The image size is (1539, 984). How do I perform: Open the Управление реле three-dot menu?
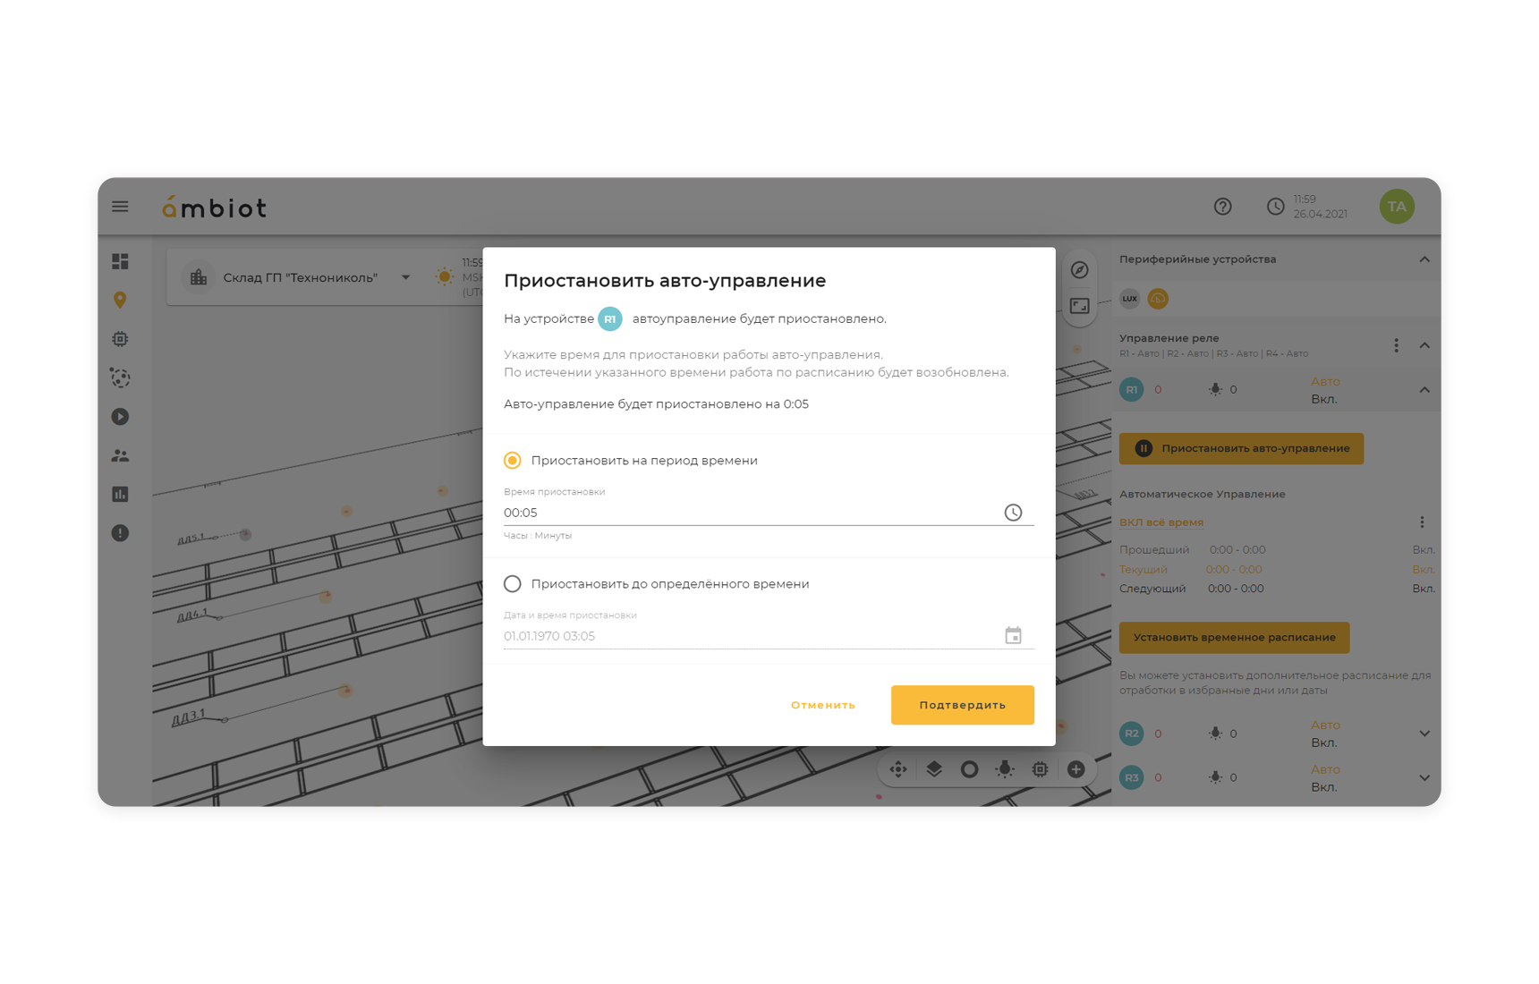1396,345
